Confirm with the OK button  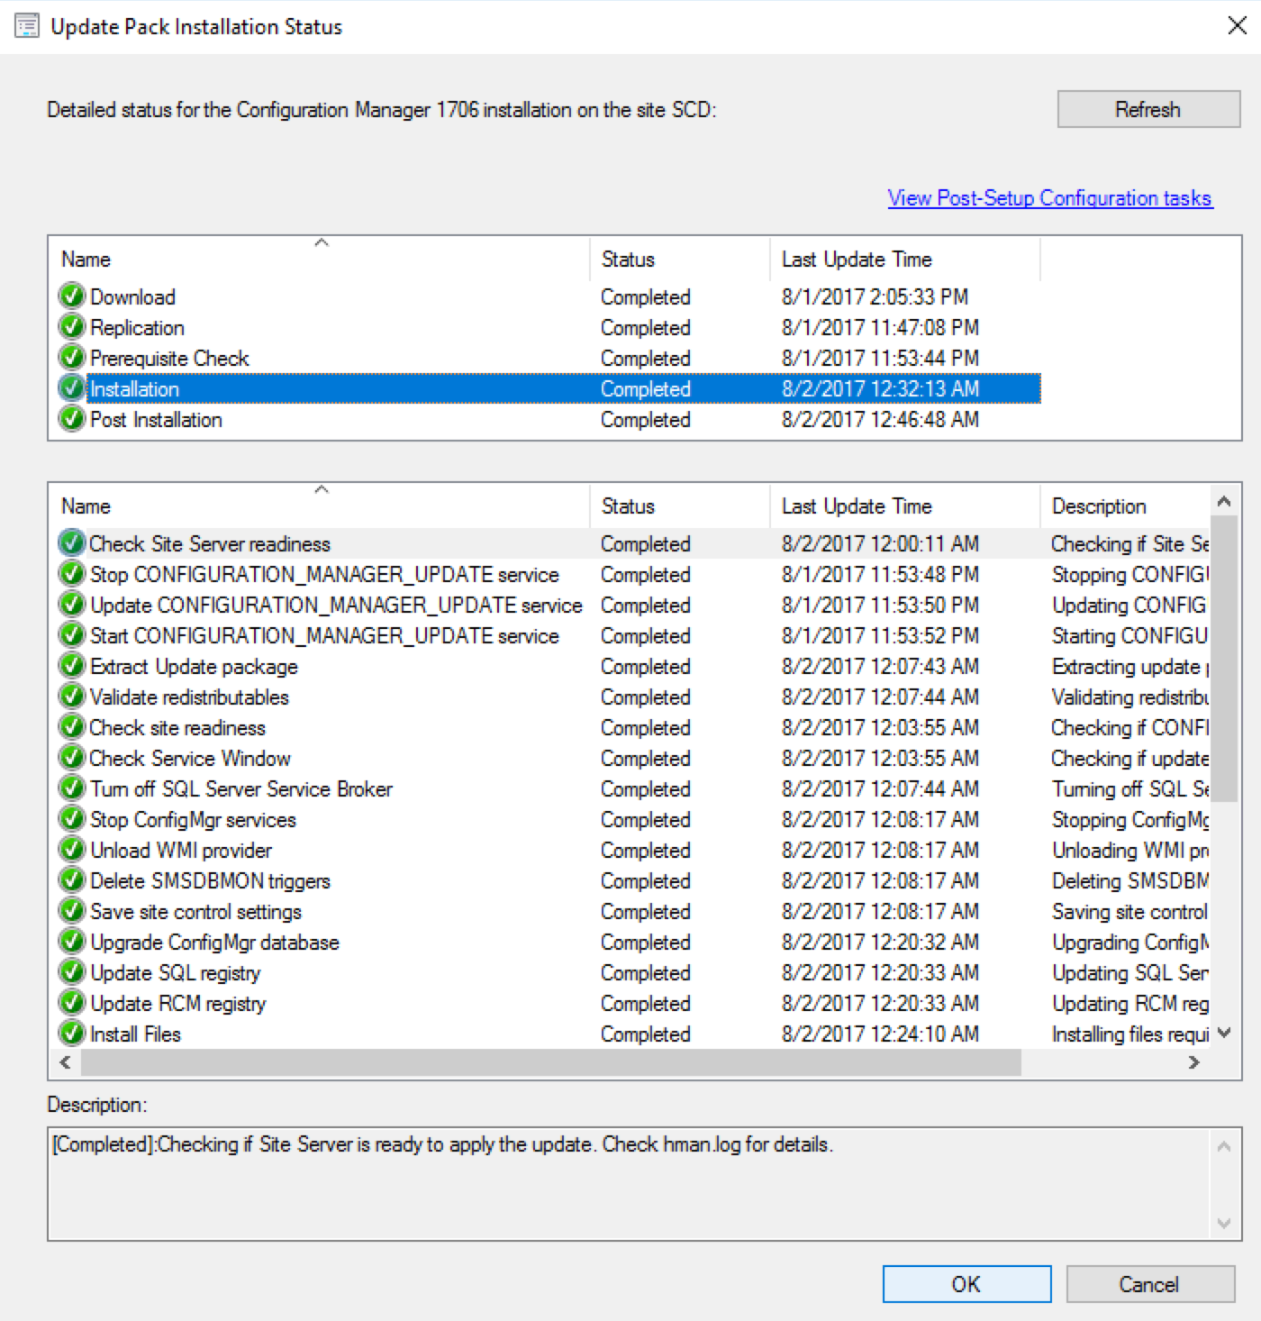tap(966, 1284)
